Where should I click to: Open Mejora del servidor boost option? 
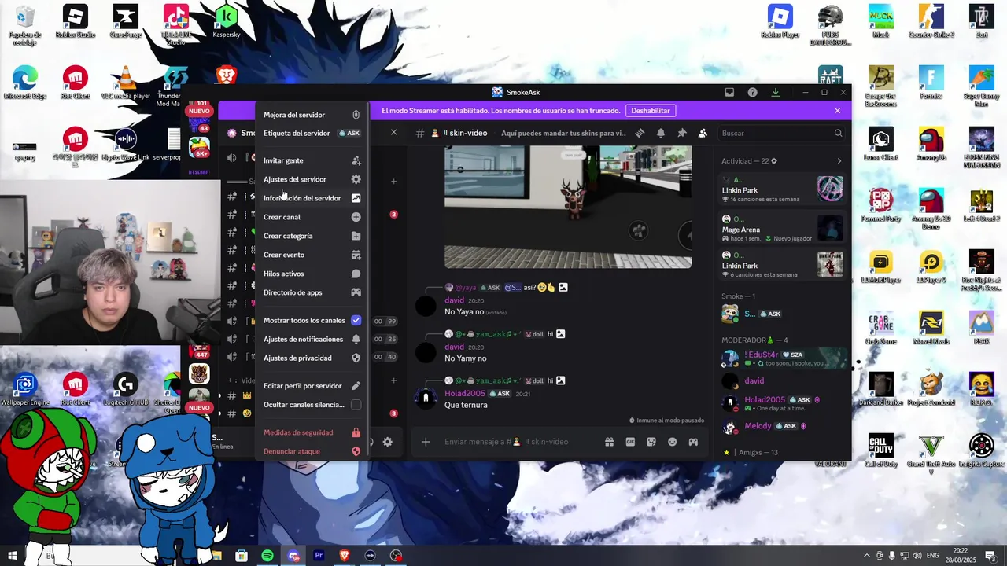point(311,115)
